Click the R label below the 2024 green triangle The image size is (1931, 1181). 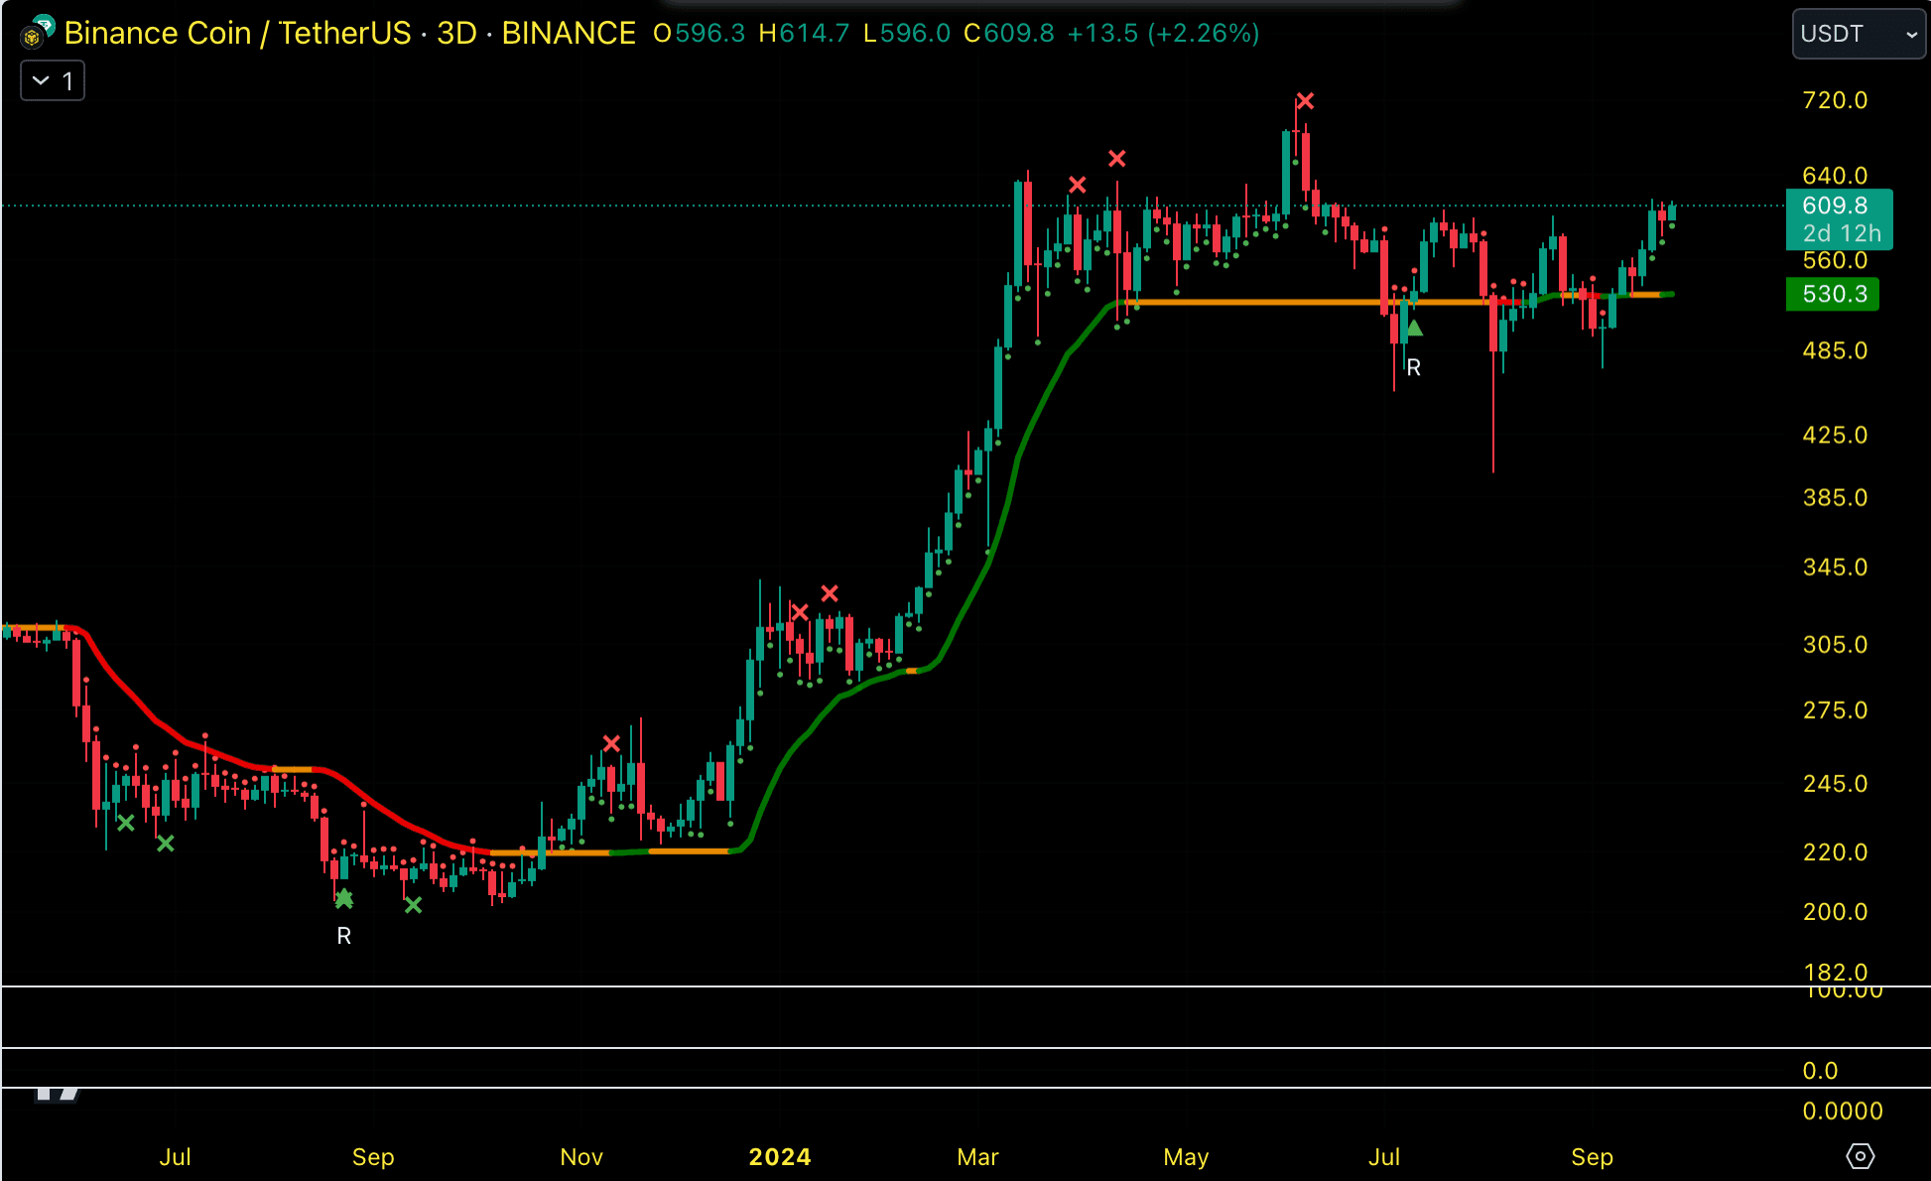click(1414, 368)
